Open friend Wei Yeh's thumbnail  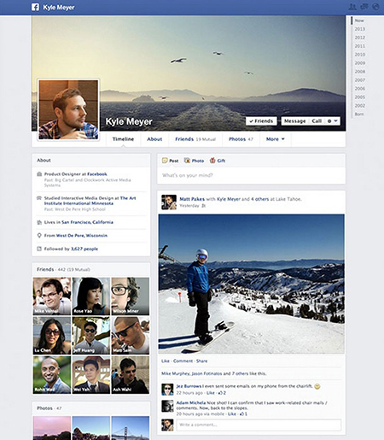[91, 375]
